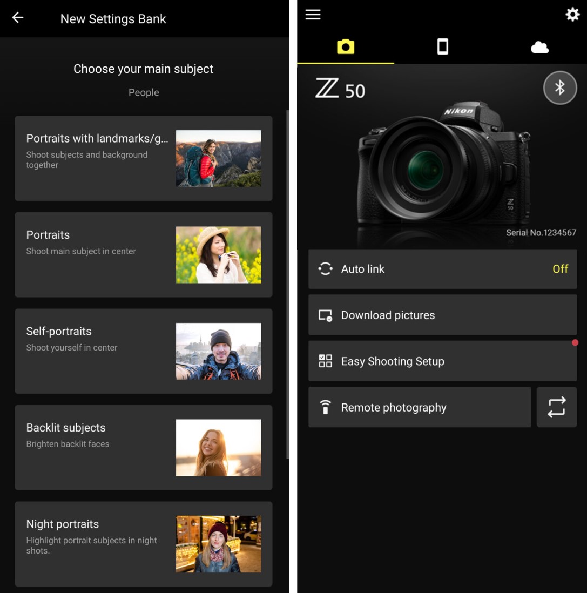Open Download pictures
The height and width of the screenshot is (593, 587).
click(442, 315)
